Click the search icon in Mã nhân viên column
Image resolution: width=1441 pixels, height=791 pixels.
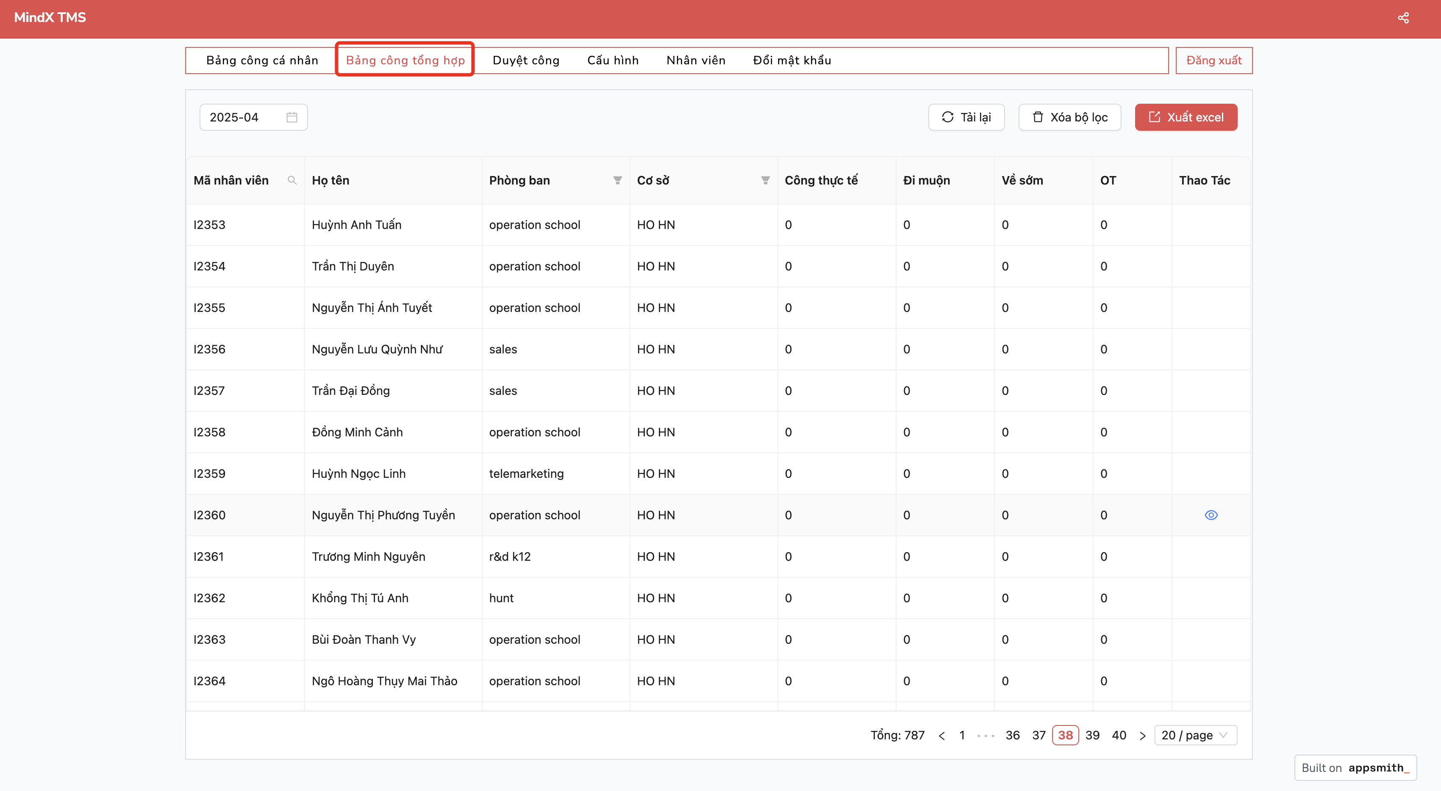pyautogui.click(x=292, y=180)
